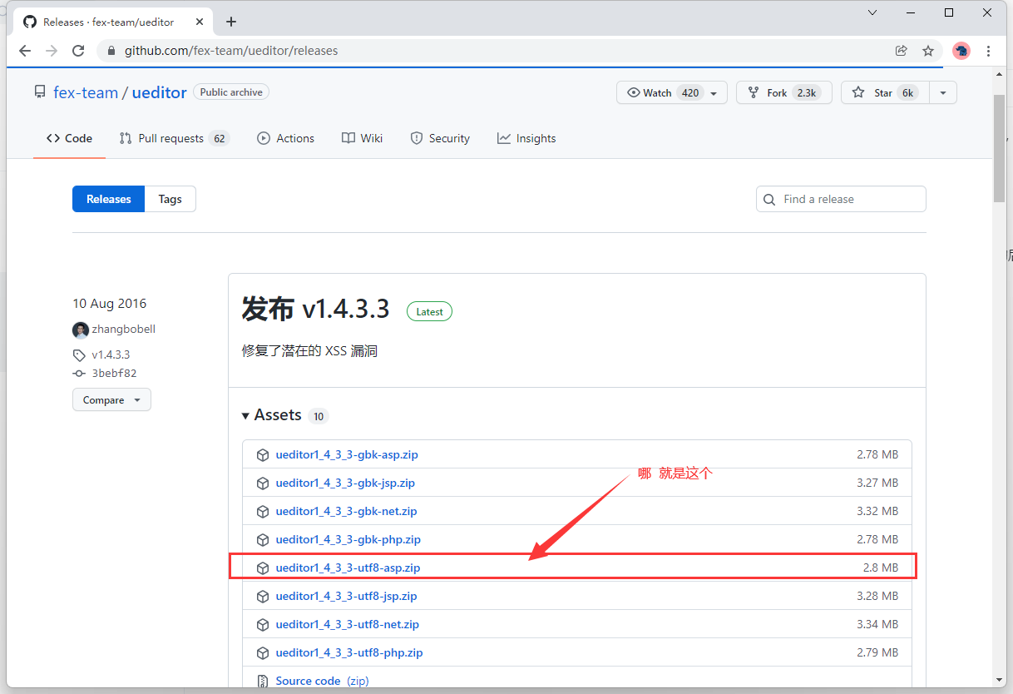Click the address bar URL
The width and height of the screenshot is (1013, 694).
(231, 51)
